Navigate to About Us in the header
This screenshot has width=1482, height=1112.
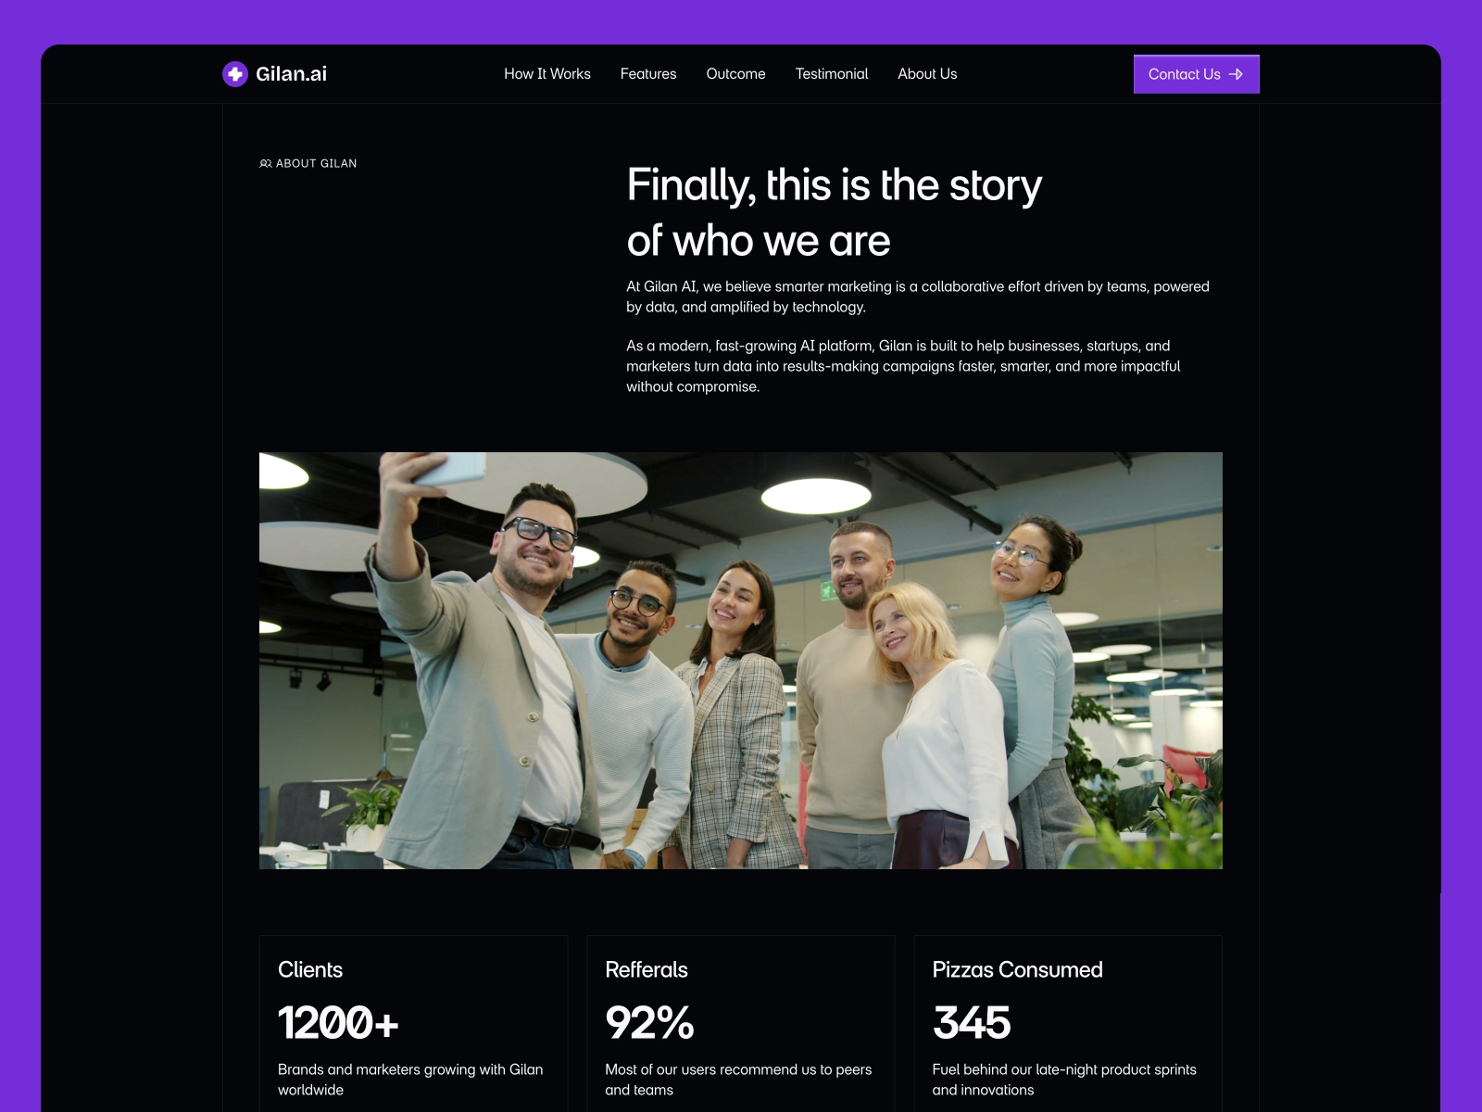click(x=927, y=74)
